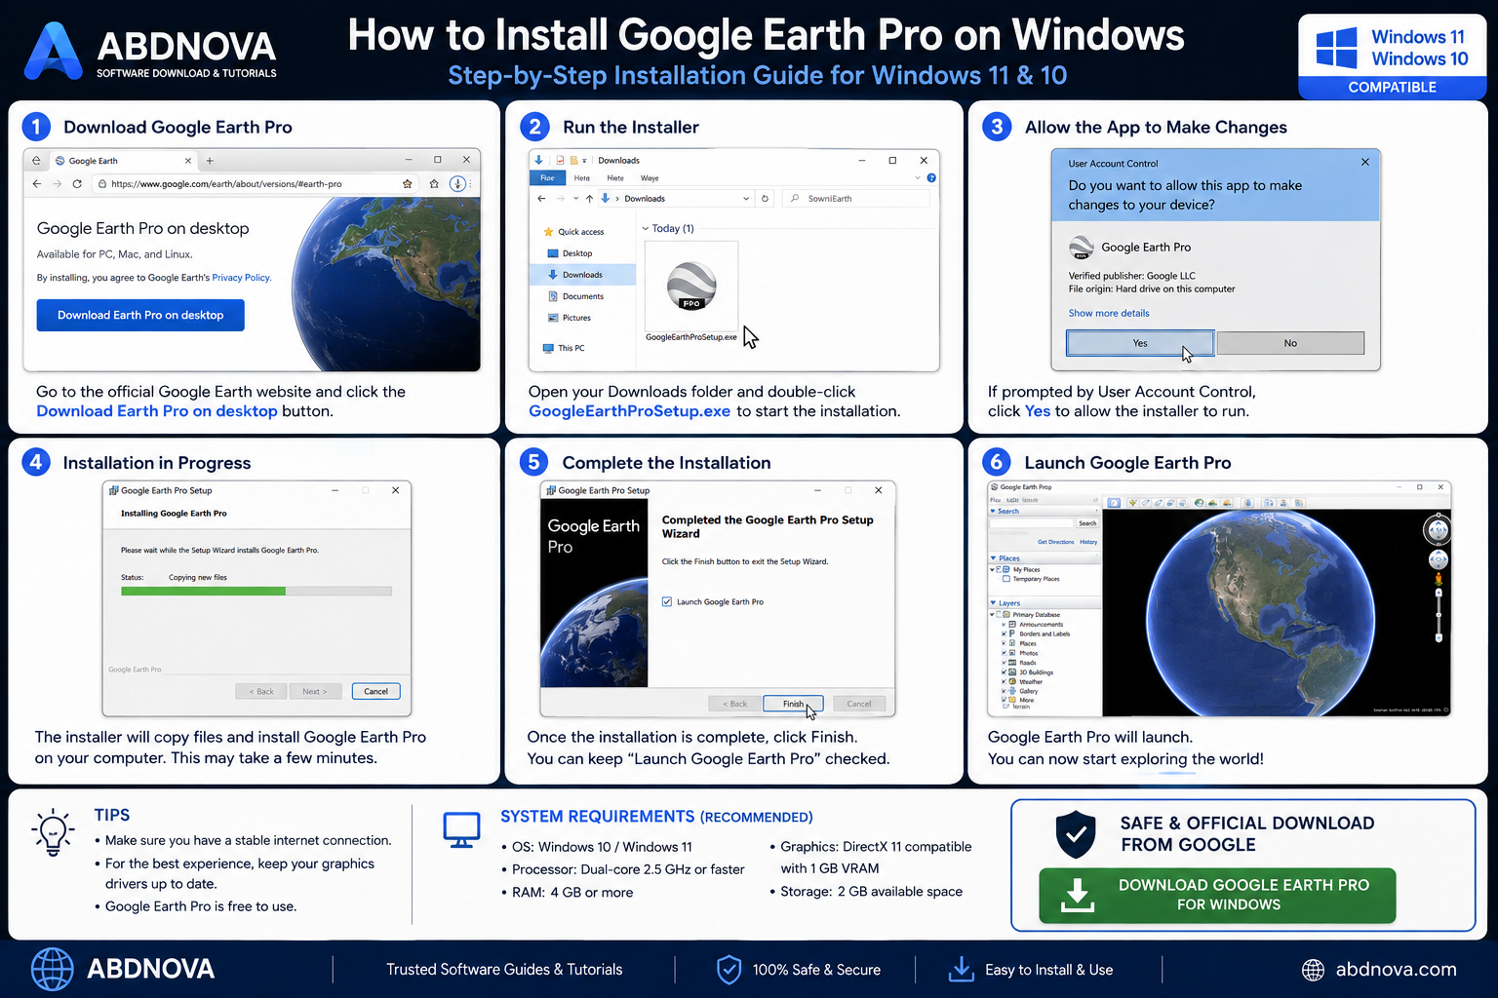Click Finish in setup wizard

pos(793,704)
